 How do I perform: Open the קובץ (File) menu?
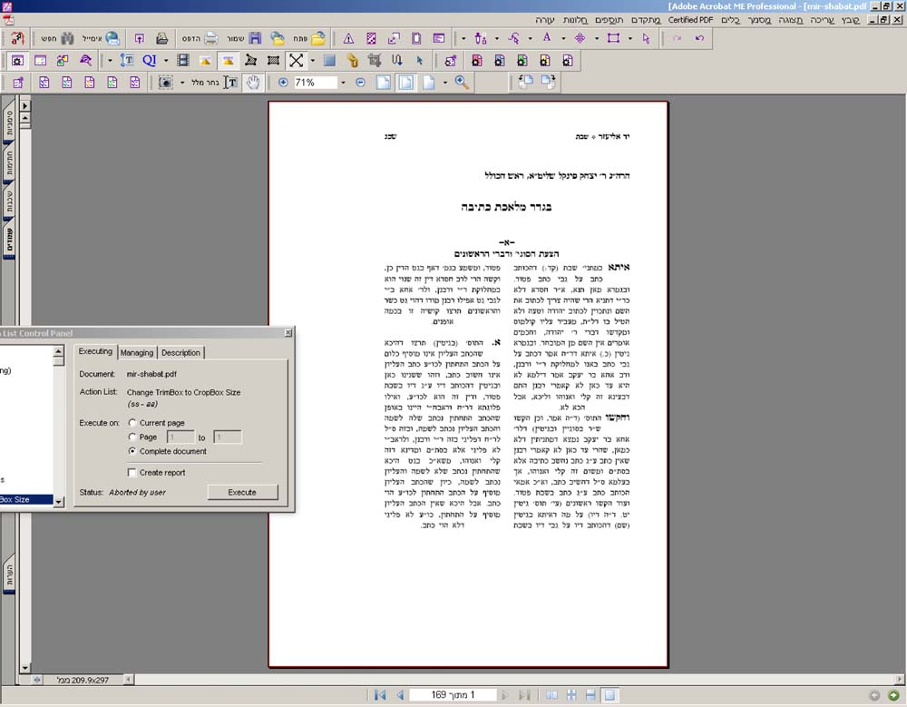(x=851, y=20)
